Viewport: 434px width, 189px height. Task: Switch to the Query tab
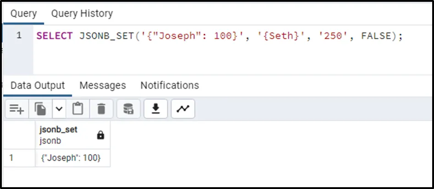[x=23, y=14]
